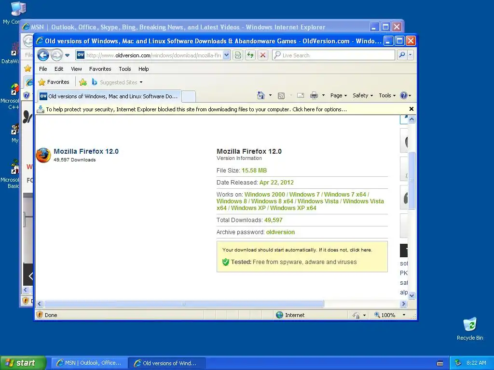This screenshot has height=370, width=494.
Task: Expand the address bar dropdown arrow
Action: (x=226, y=55)
